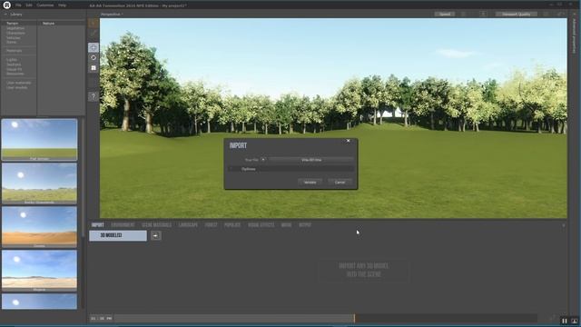The image size is (581, 327).
Task: Select the orange pick tool icon
Action: click(94, 24)
